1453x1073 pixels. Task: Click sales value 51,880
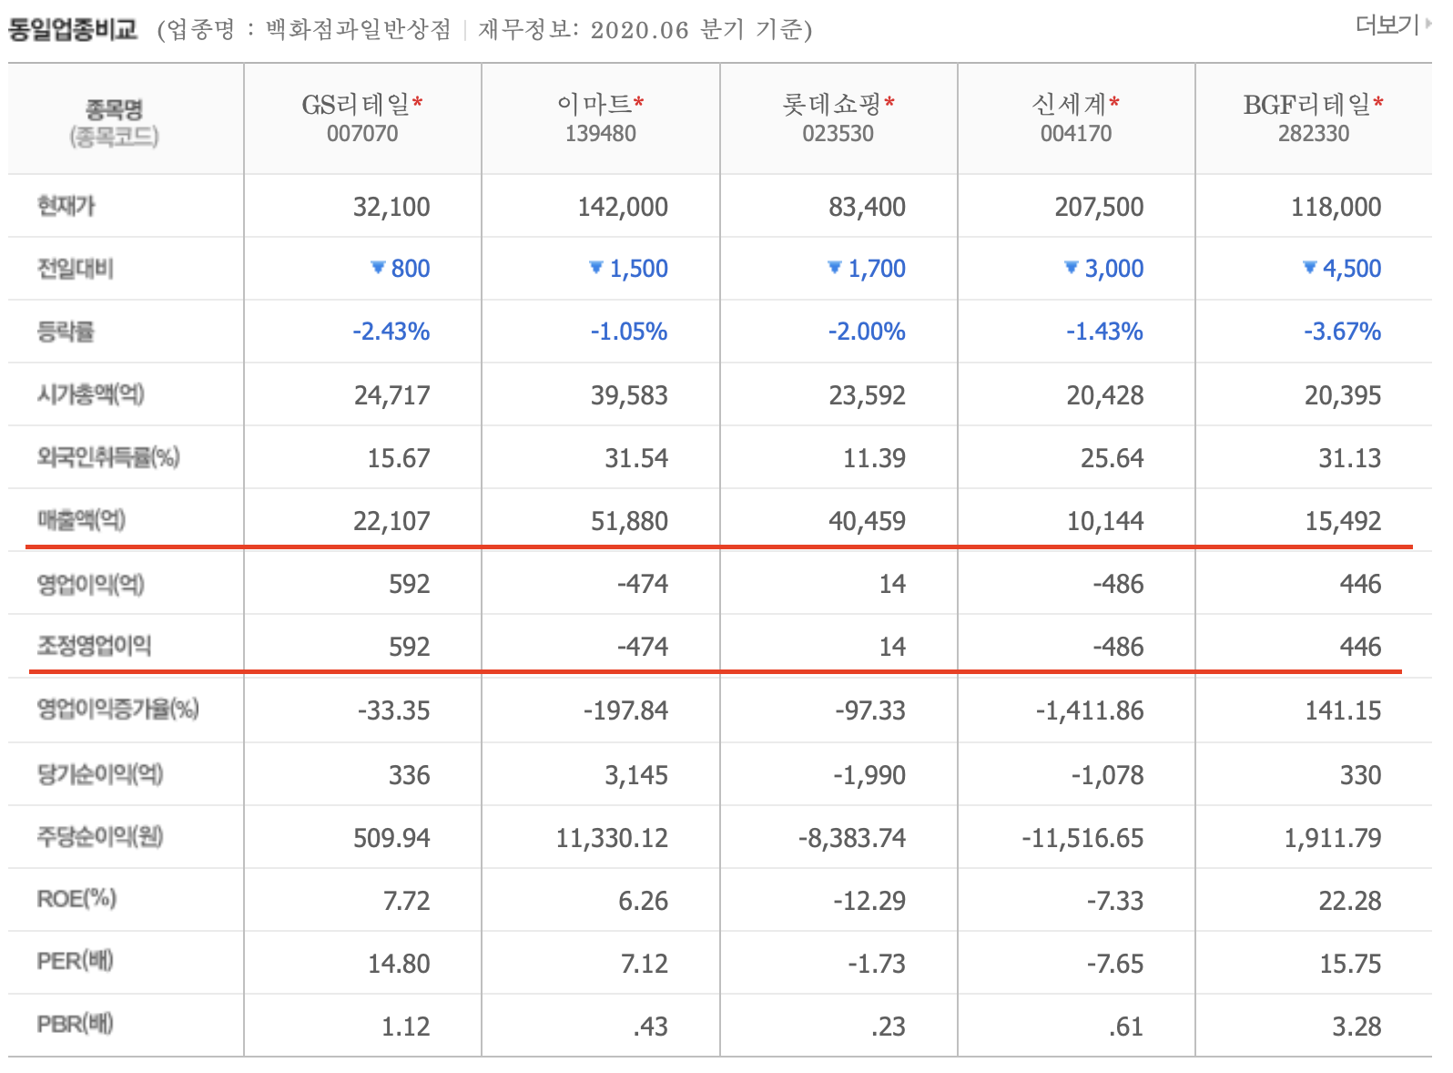tap(629, 521)
